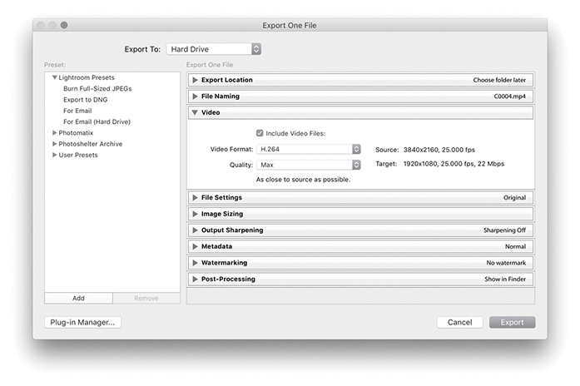
Task: Collapse the Video section triangle
Action: point(195,112)
